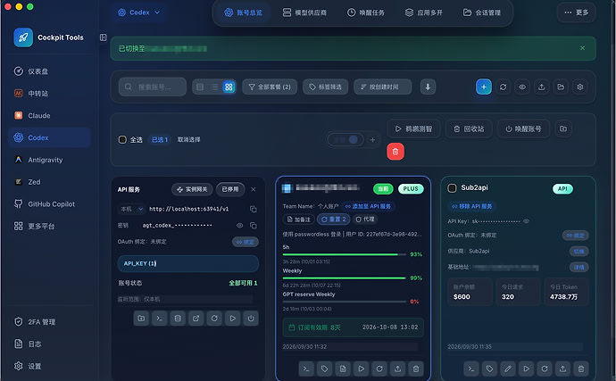The width and height of the screenshot is (616, 381).
Task: Open the Codex dropdown at top
Action: pyautogui.click(x=139, y=12)
